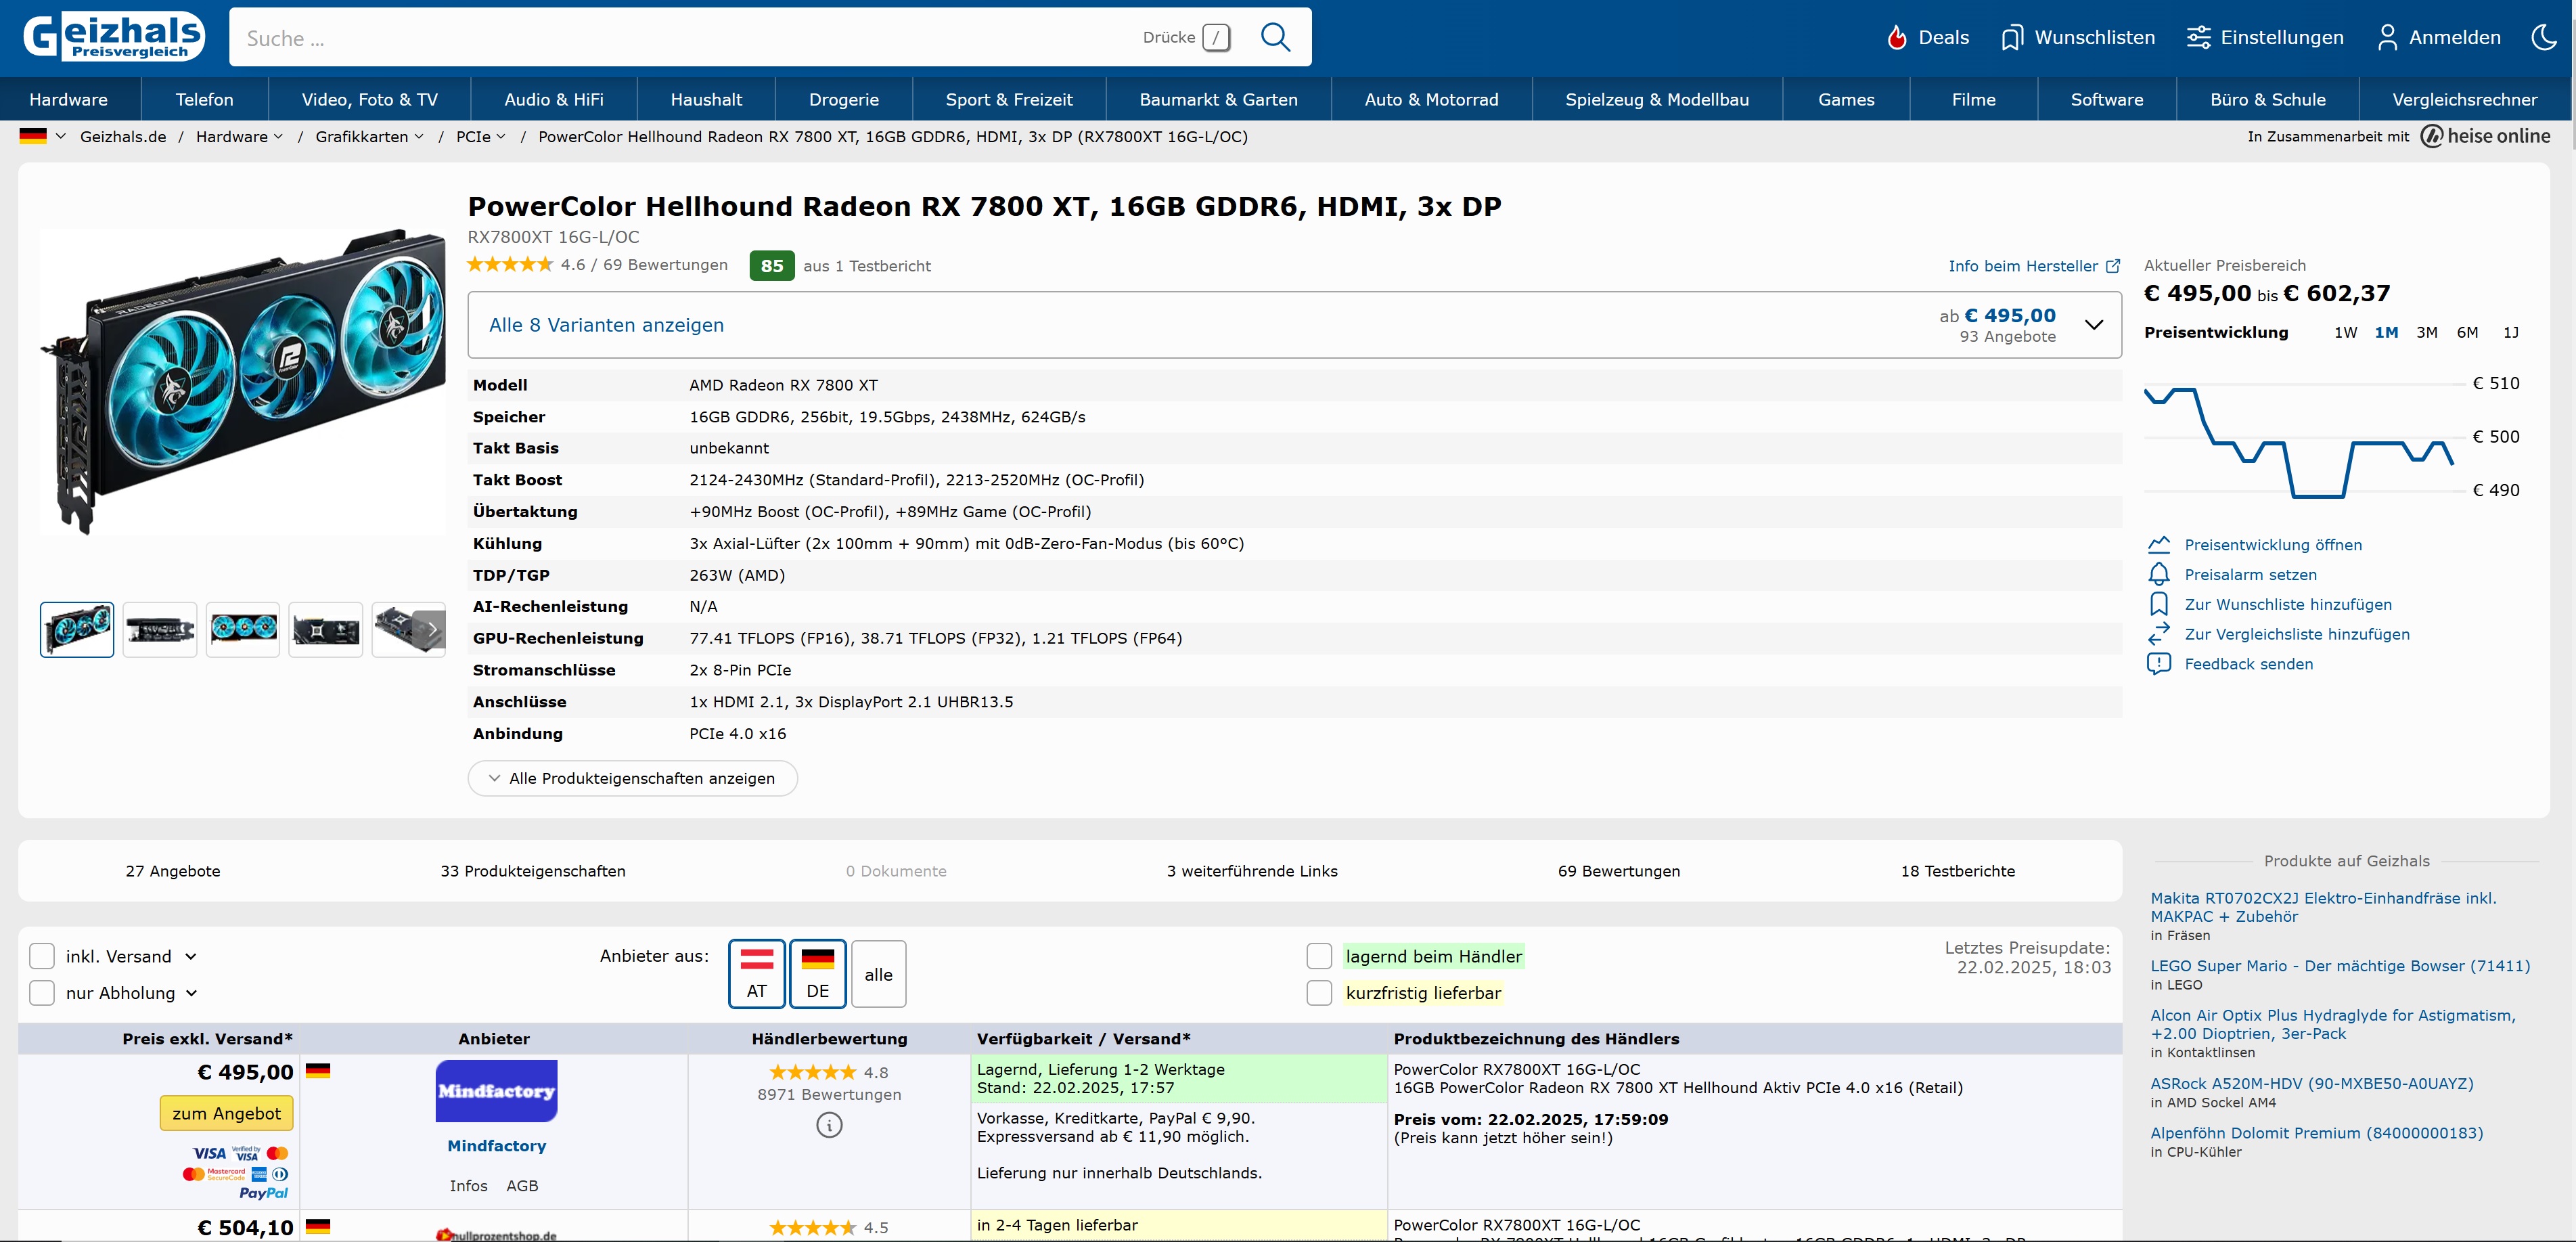Tick the kurzfristig lieferbar checkbox
Image resolution: width=2576 pixels, height=1242 pixels.
(x=1319, y=993)
